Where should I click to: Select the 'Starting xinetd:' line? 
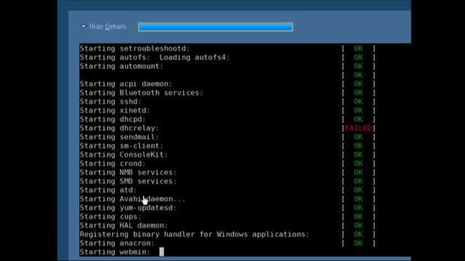115,111
